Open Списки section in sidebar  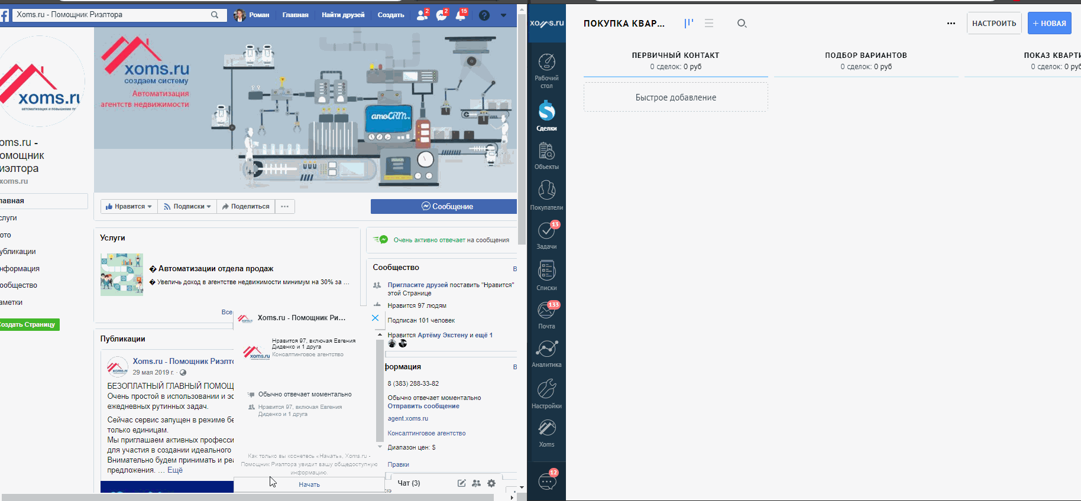(x=546, y=276)
